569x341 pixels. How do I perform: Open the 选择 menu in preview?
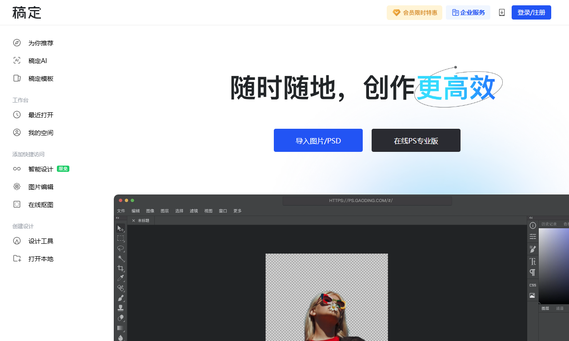tap(179, 211)
